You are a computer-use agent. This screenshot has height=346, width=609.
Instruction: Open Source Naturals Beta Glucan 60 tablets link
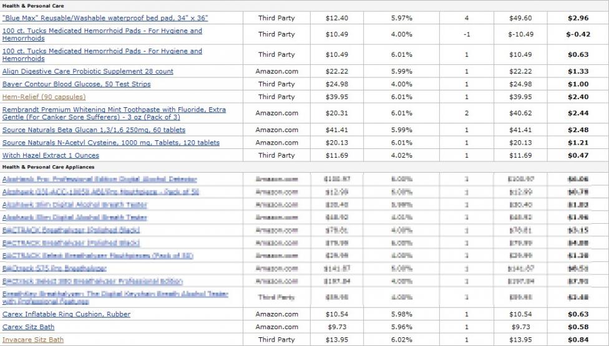(x=94, y=130)
